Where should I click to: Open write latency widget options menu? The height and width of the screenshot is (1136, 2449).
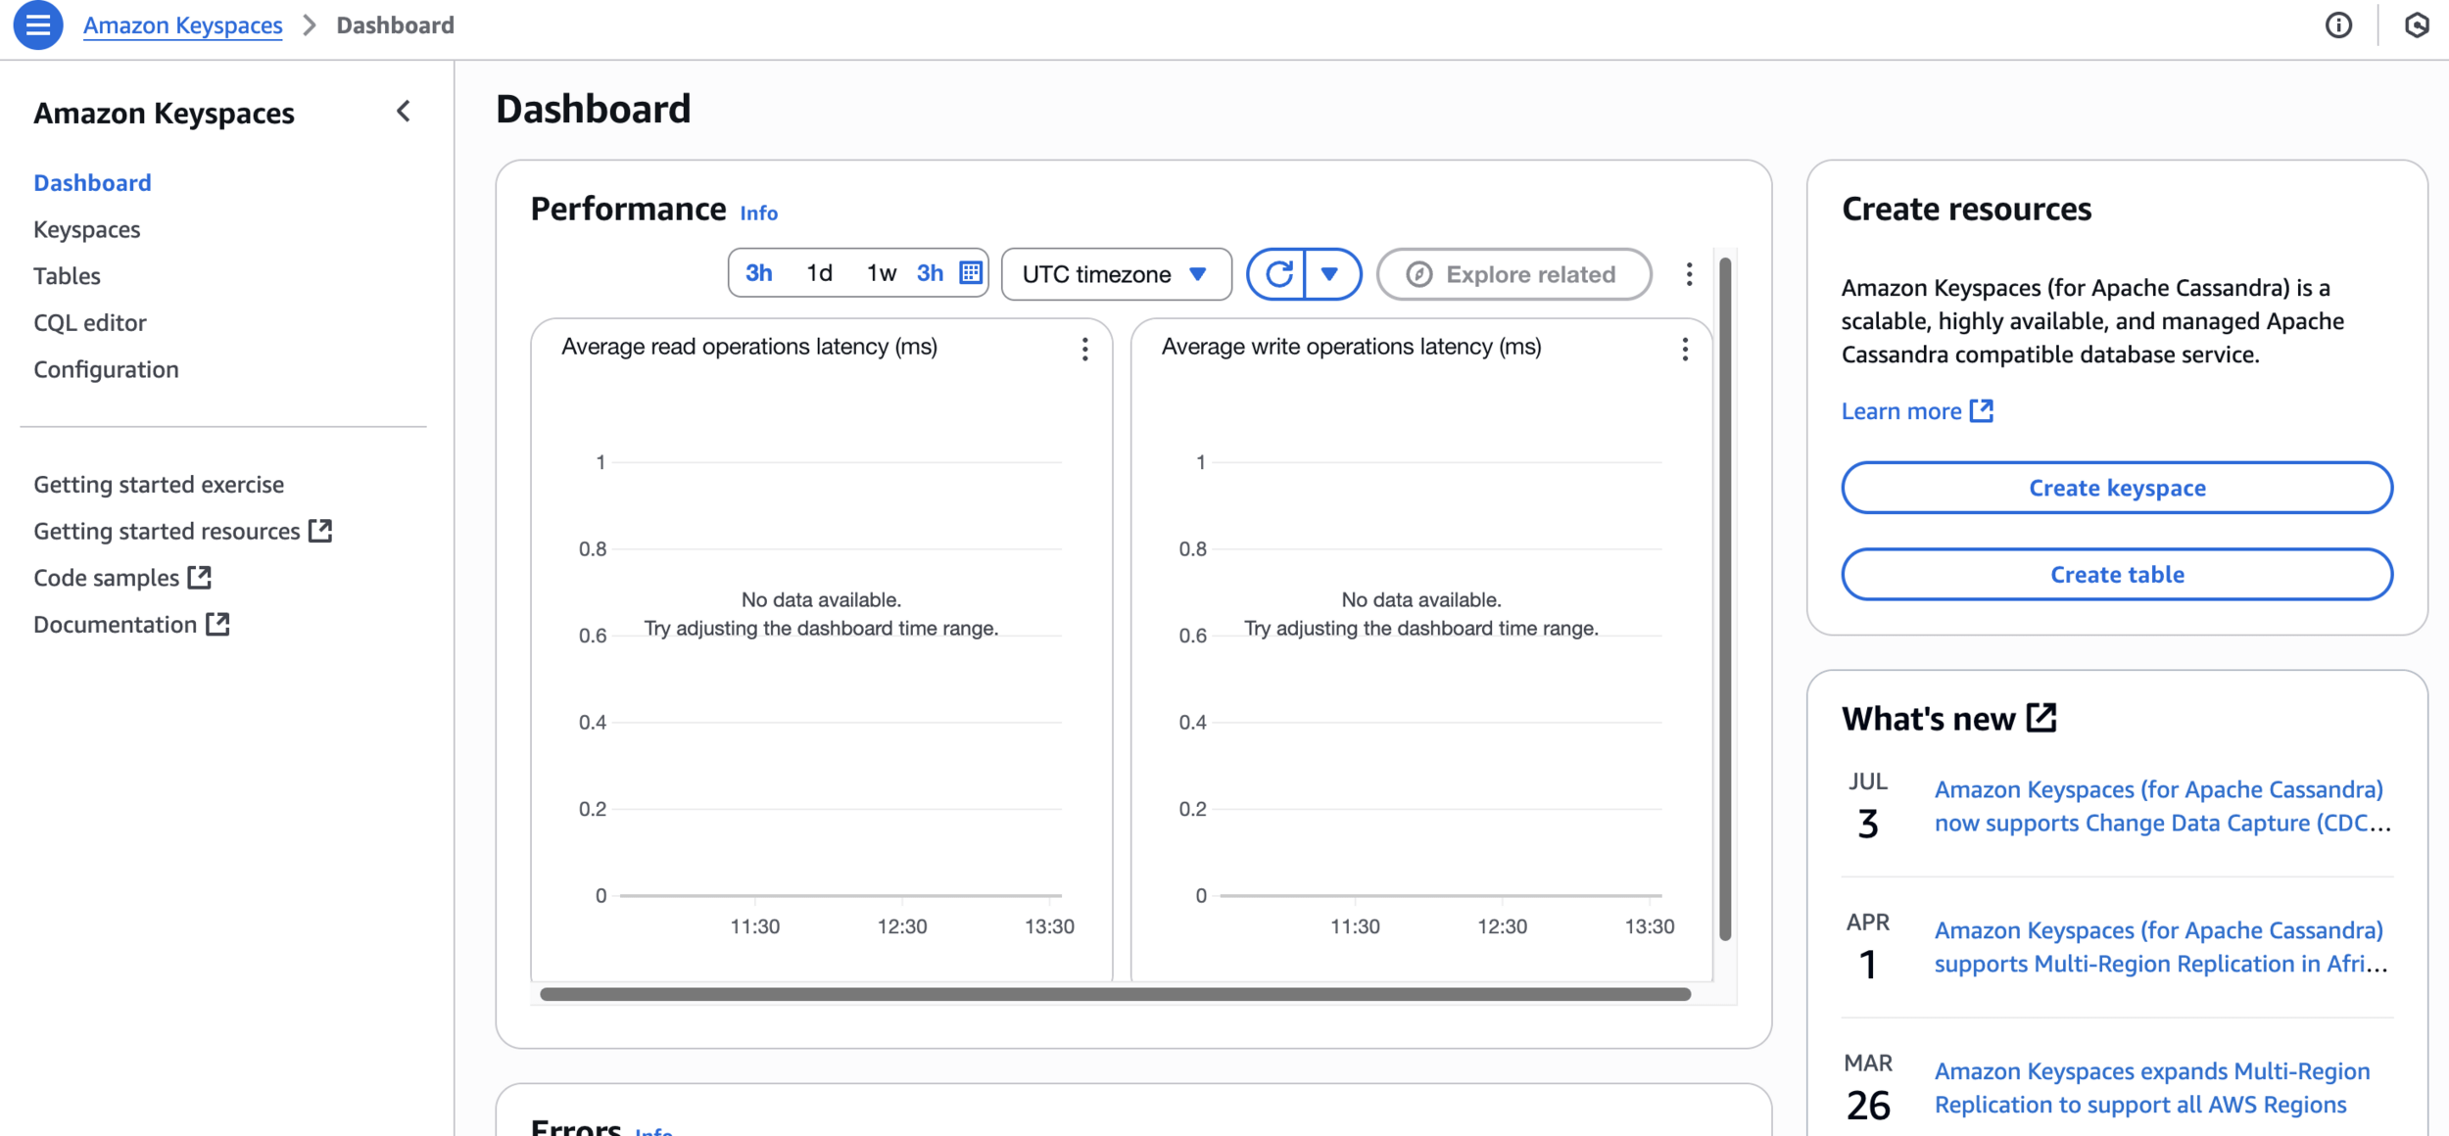click(x=1685, y=350)
